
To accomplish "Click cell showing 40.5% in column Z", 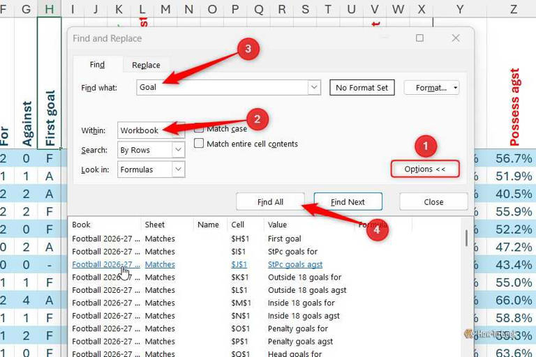I will point(514,194).
